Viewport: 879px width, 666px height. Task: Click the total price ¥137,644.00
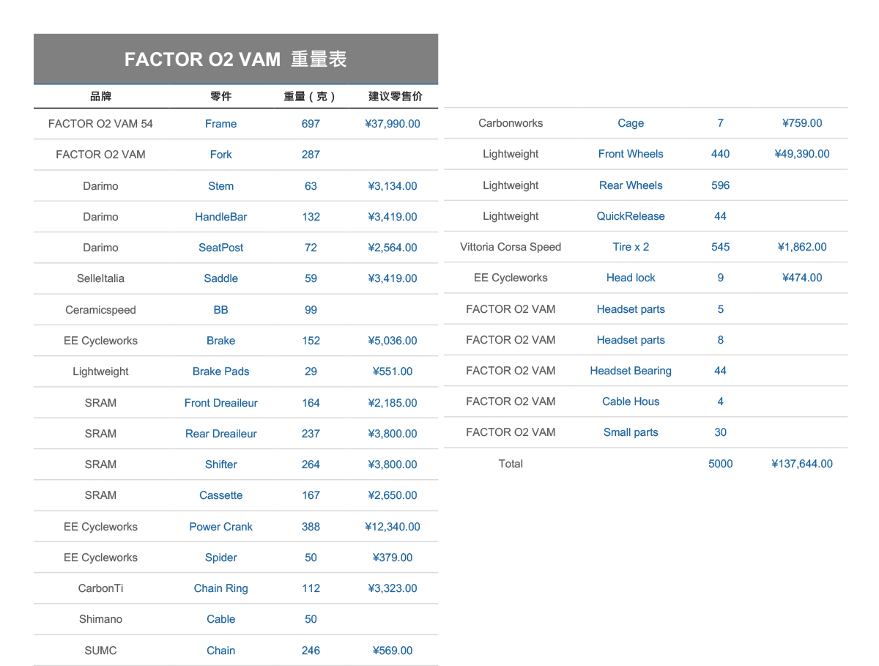[x=802, y=464]
